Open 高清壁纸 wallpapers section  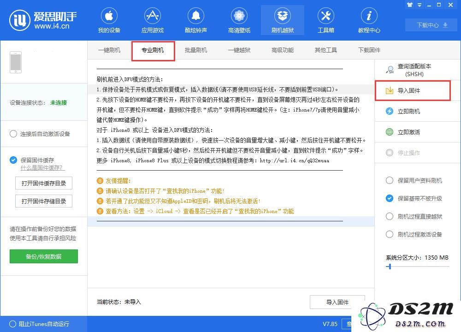coord(239,20)
